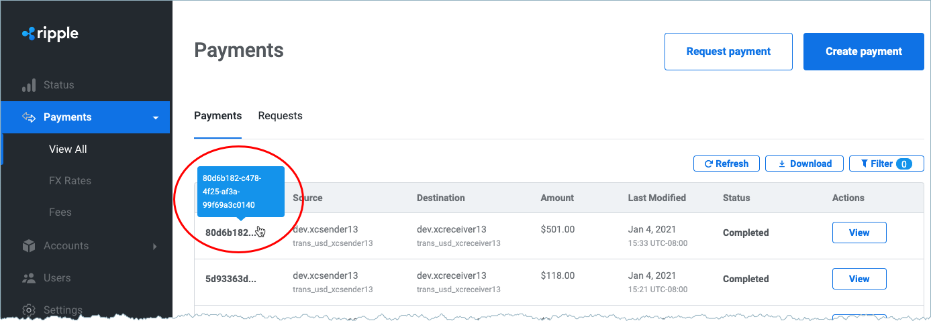Click the Users people icon
The height and width of the screenshot is (321, 931).
point(28,277)
